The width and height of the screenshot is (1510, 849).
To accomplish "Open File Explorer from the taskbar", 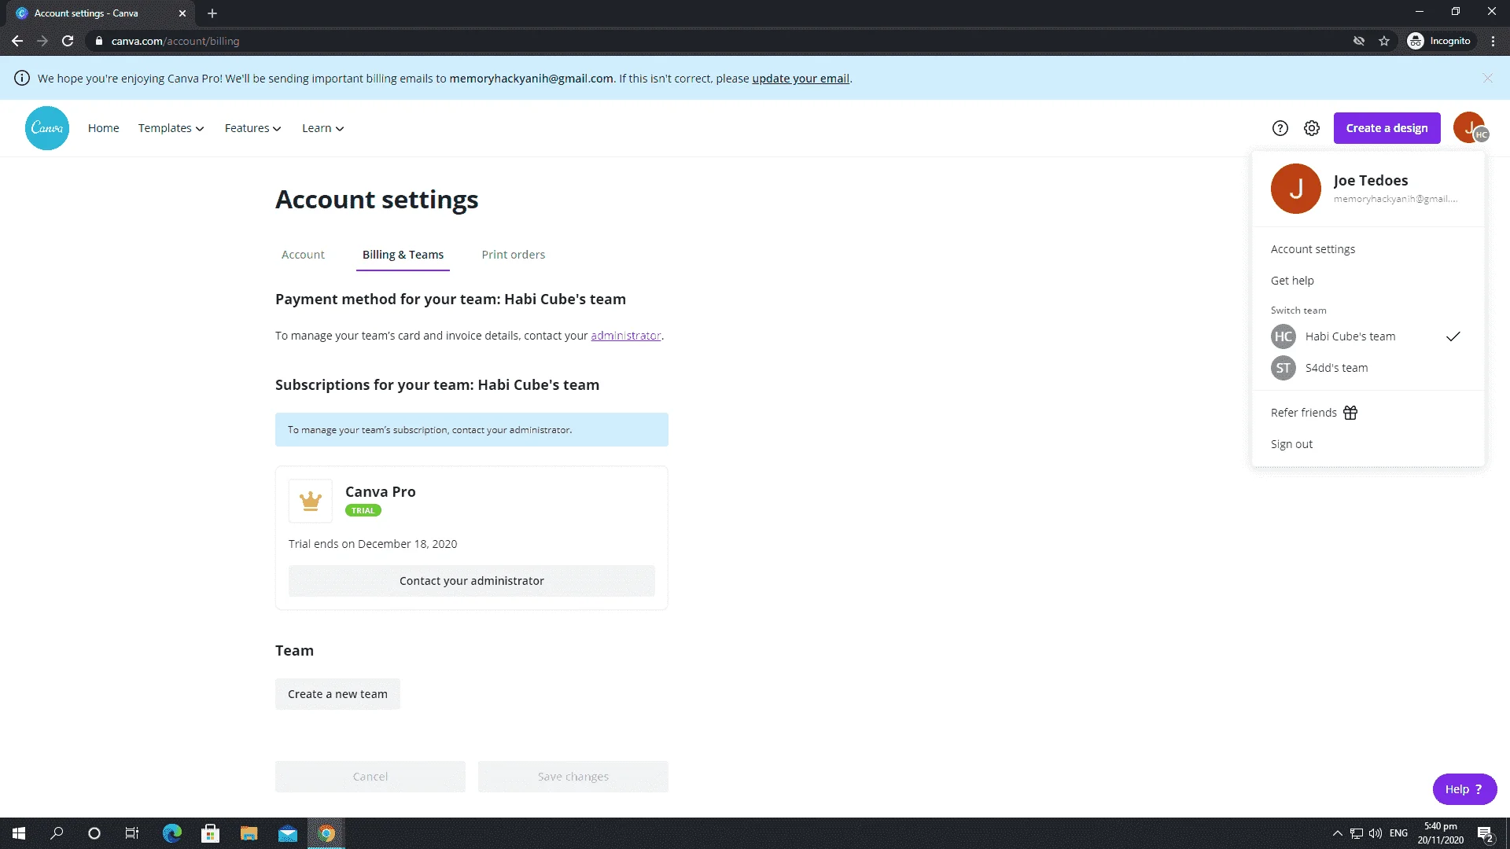I will 249,833.
